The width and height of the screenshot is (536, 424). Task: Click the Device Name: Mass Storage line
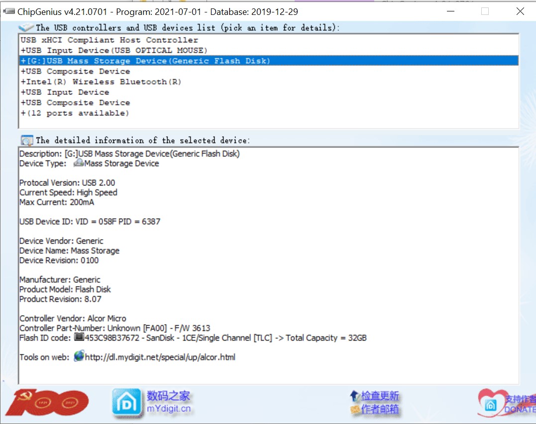click(x=69, y=251)
